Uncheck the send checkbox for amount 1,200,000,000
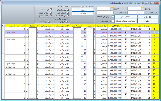This screenshot has width=161, height=101. pyautogui.click(x=126, y=98)
